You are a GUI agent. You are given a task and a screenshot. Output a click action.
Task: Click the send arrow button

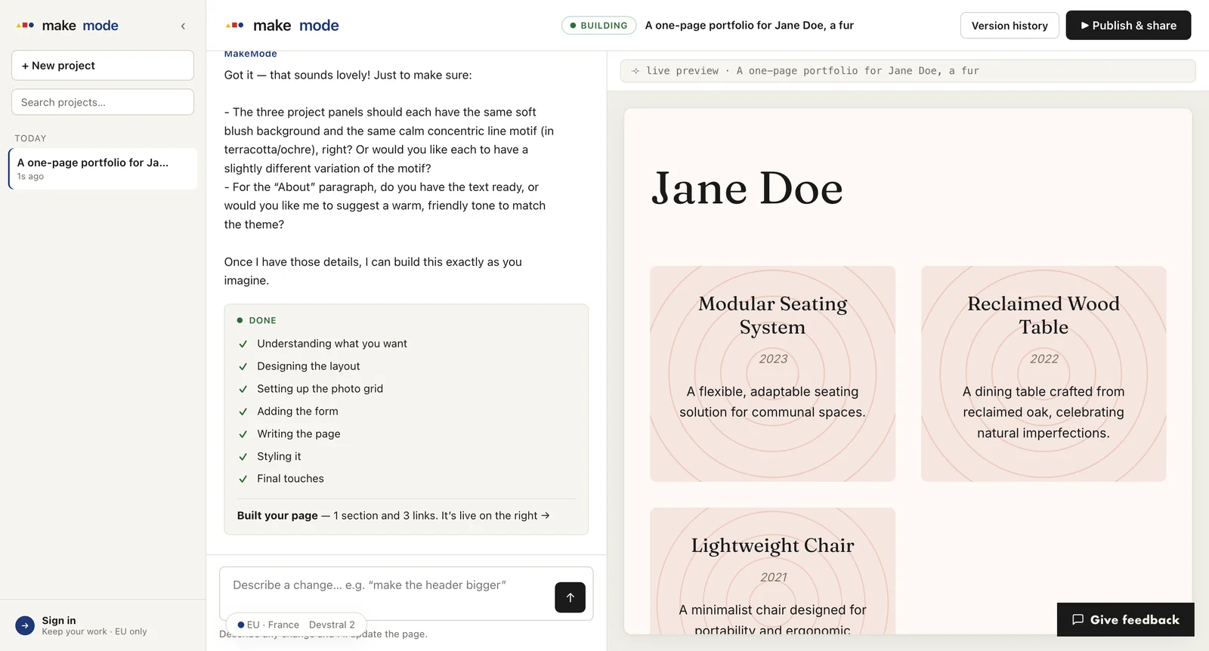coord(570,597)
